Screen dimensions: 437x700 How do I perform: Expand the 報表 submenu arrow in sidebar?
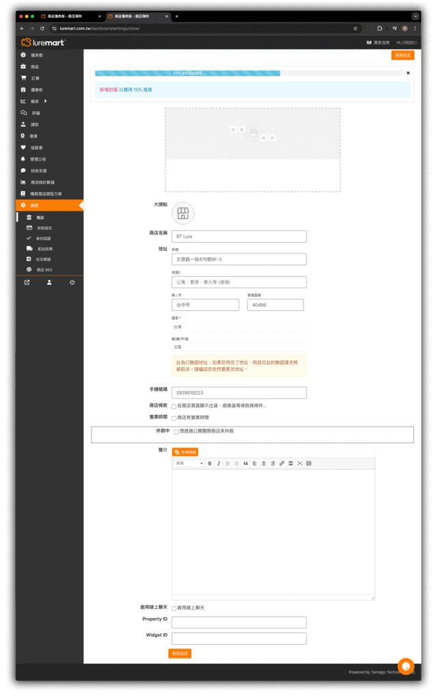coord(46,102)
